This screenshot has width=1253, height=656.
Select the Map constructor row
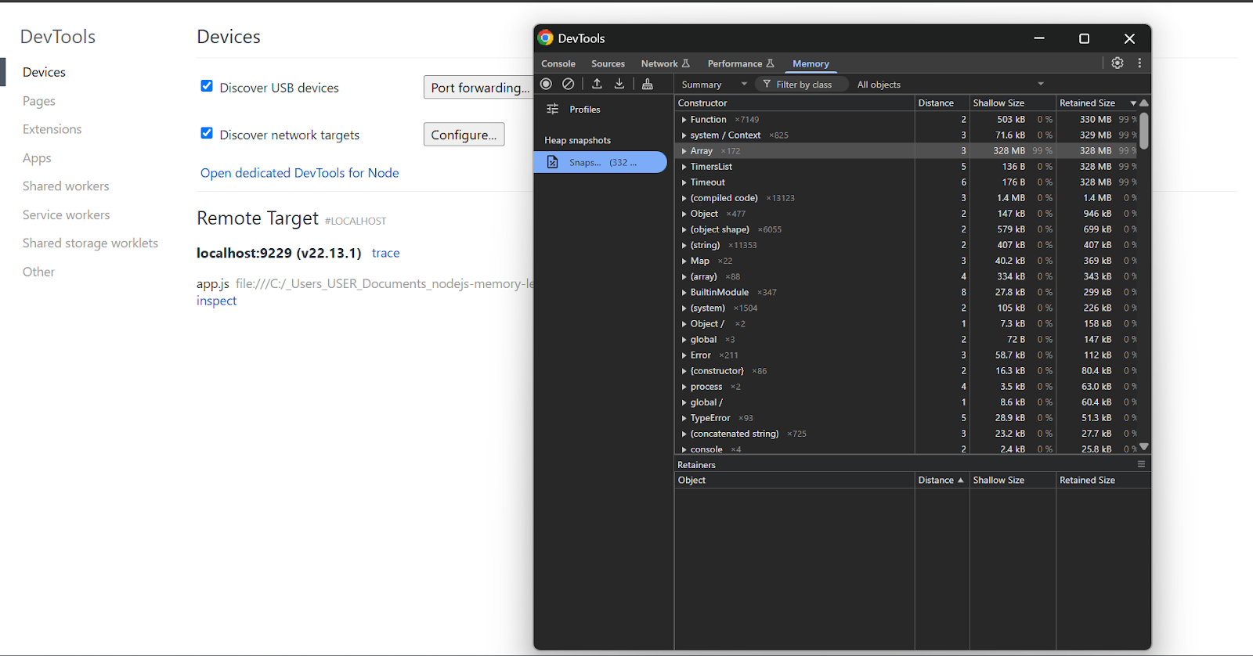click(x=907, y=261)
